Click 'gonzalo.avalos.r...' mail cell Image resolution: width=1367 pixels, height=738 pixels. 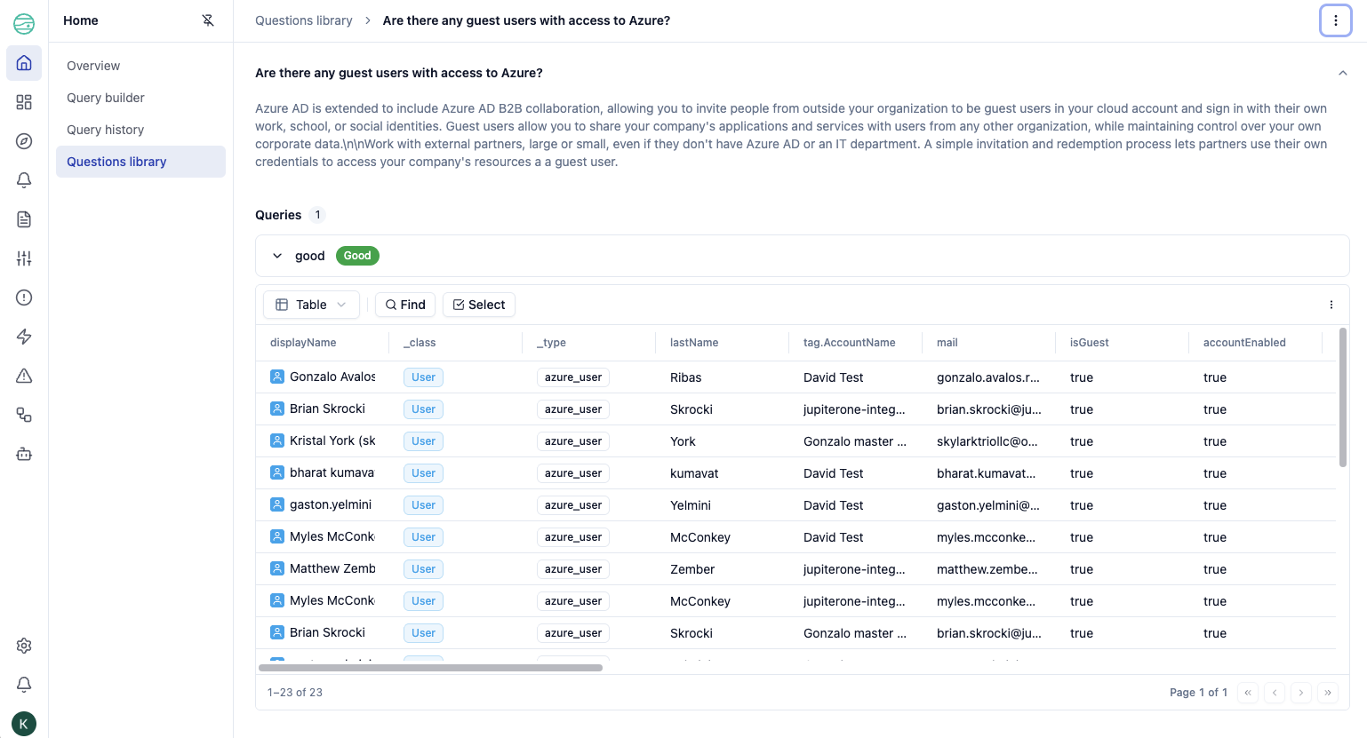pyautogui.click(x=988, y=377)
